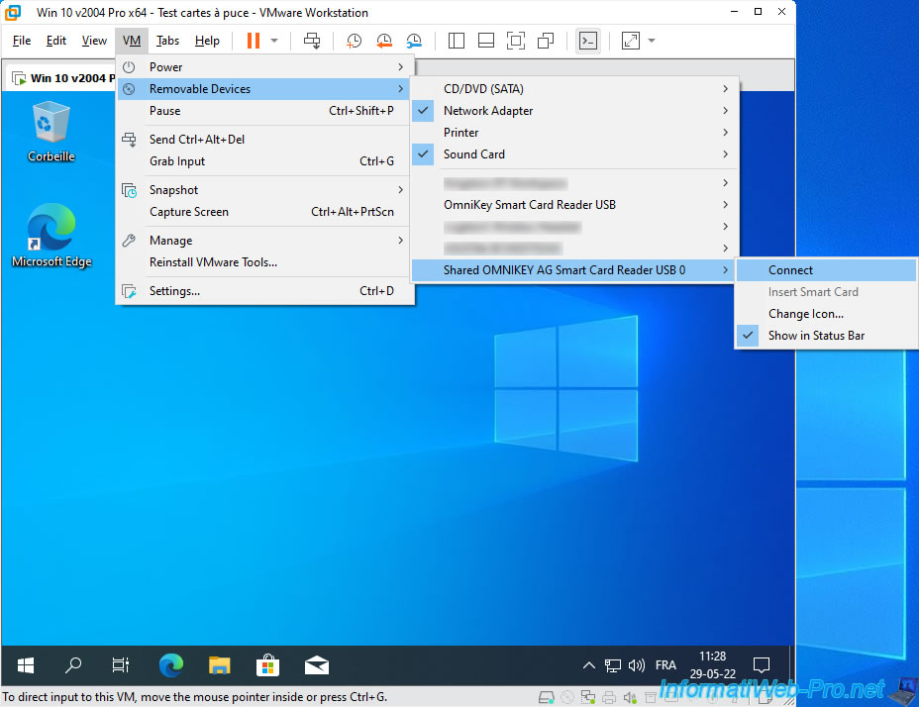Launch Edge from the guest taskbar
The height and width of the screenshot is (707, 919).
point(171,665)
